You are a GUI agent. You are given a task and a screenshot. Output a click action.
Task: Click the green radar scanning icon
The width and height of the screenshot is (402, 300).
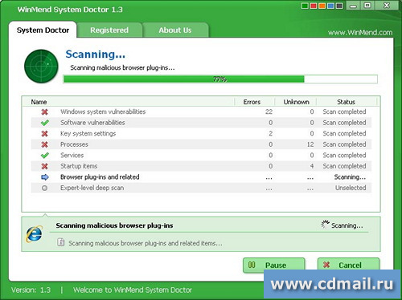click(x=41, y=66)
